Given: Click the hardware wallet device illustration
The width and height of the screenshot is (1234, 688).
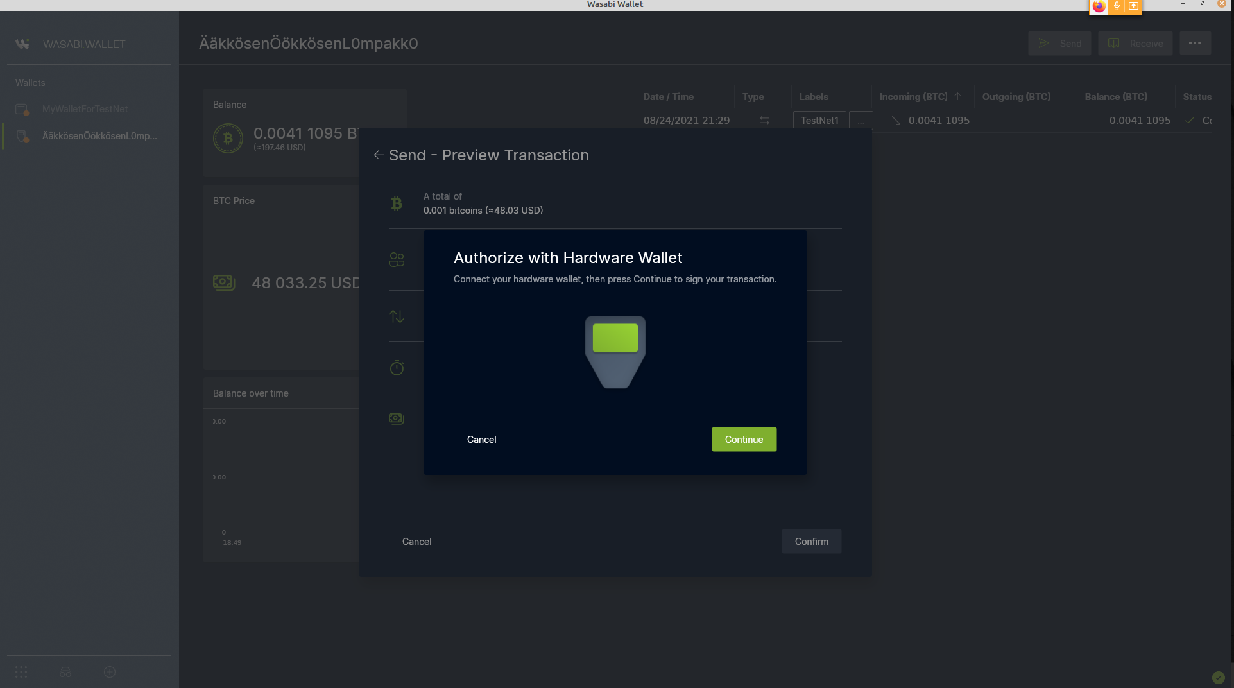Looking at the screenshot, I should tap(615, 352).
